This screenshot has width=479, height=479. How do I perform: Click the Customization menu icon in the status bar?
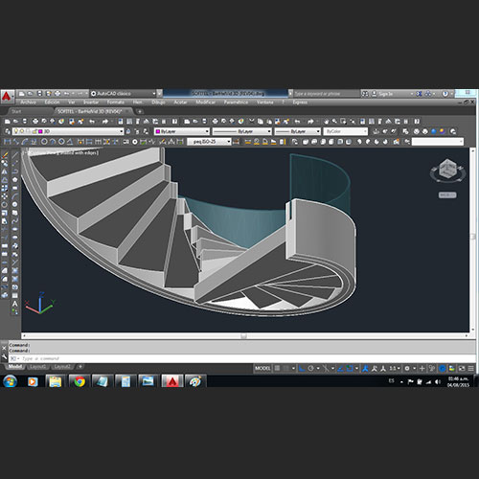click(x=470, y=368)
